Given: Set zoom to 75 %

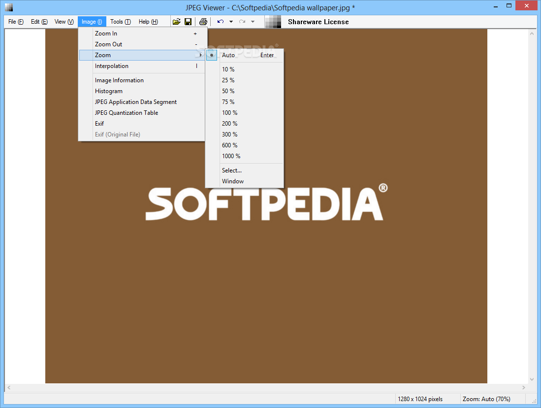Looking at the screenshot, I should pos(244,102).
